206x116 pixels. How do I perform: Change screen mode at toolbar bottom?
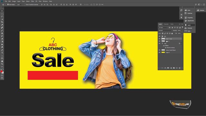click(x=2, y=78)
